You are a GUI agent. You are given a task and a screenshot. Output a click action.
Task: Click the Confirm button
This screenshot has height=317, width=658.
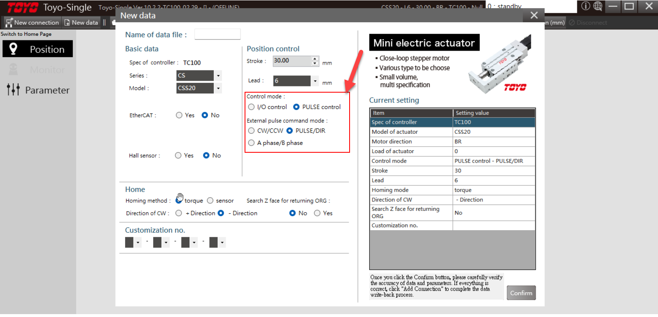[x=521, y=293]
